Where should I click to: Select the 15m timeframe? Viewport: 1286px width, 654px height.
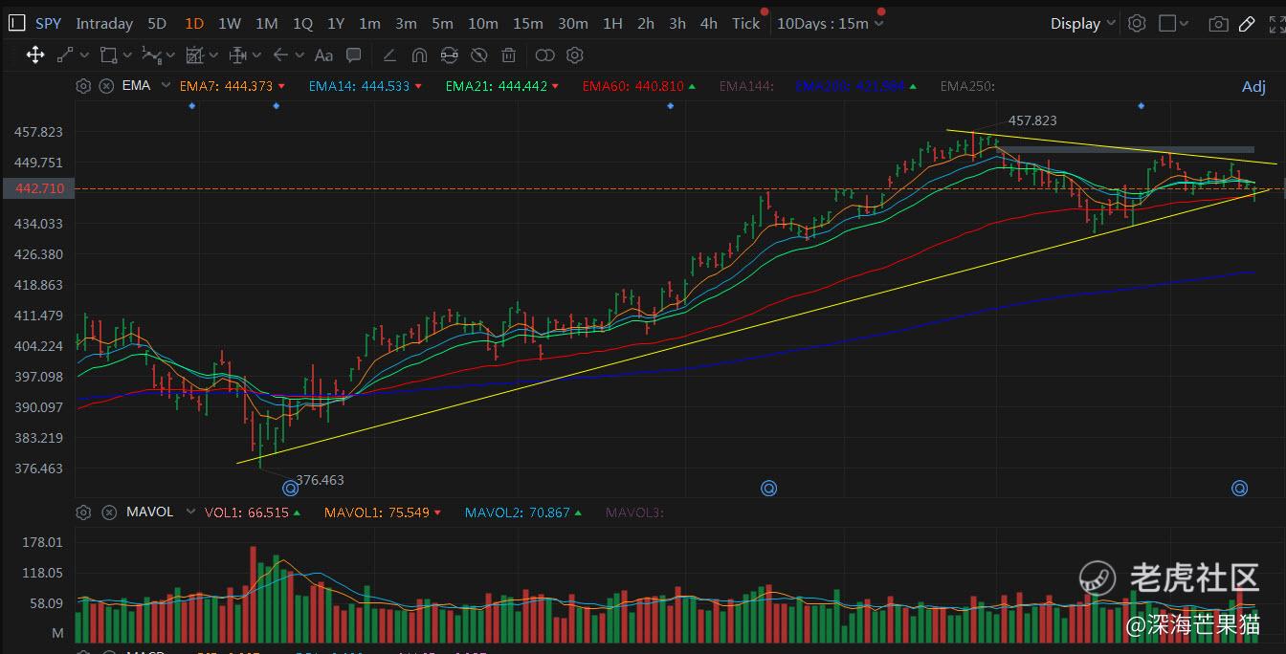pyautogui.click(x=528, y=24)
